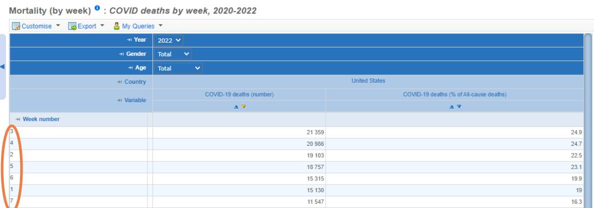594x208 pixels.
Task: Open the My Queries dropdown arrow
Action: coord(160,26)
